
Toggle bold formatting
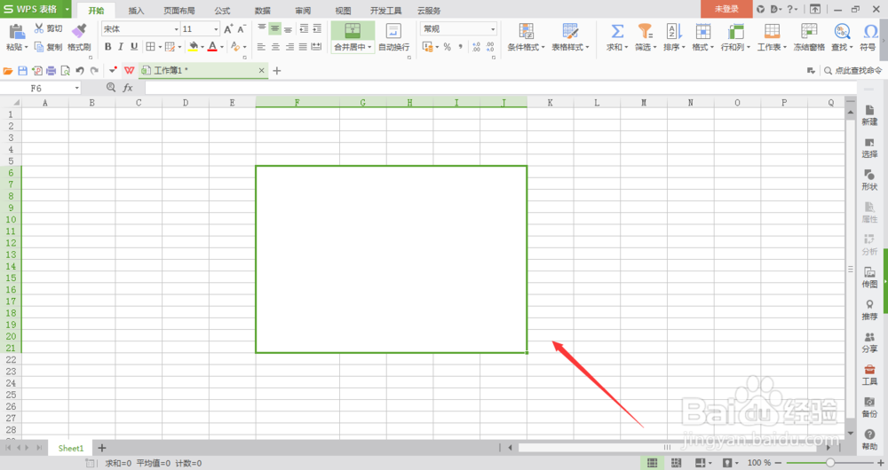coord(107,47)
